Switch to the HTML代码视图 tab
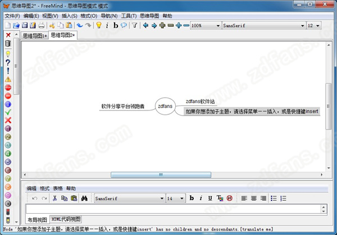Image resolution: width=337 pixels, height=235 pixels. click(x=66, y=219)
